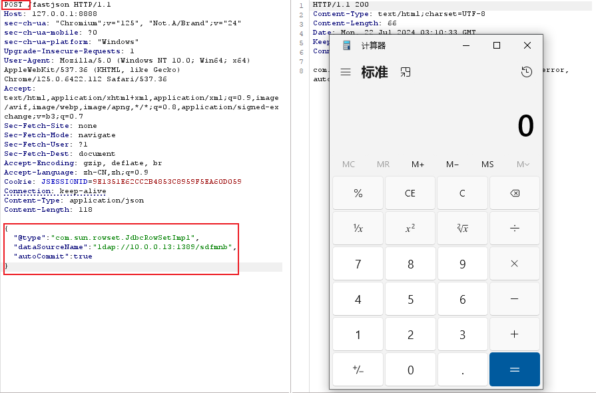
Task: Minimize the calculator window
Action: point(466,45)
